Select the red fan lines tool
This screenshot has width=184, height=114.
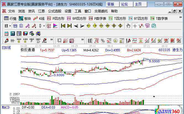point(65,41)
